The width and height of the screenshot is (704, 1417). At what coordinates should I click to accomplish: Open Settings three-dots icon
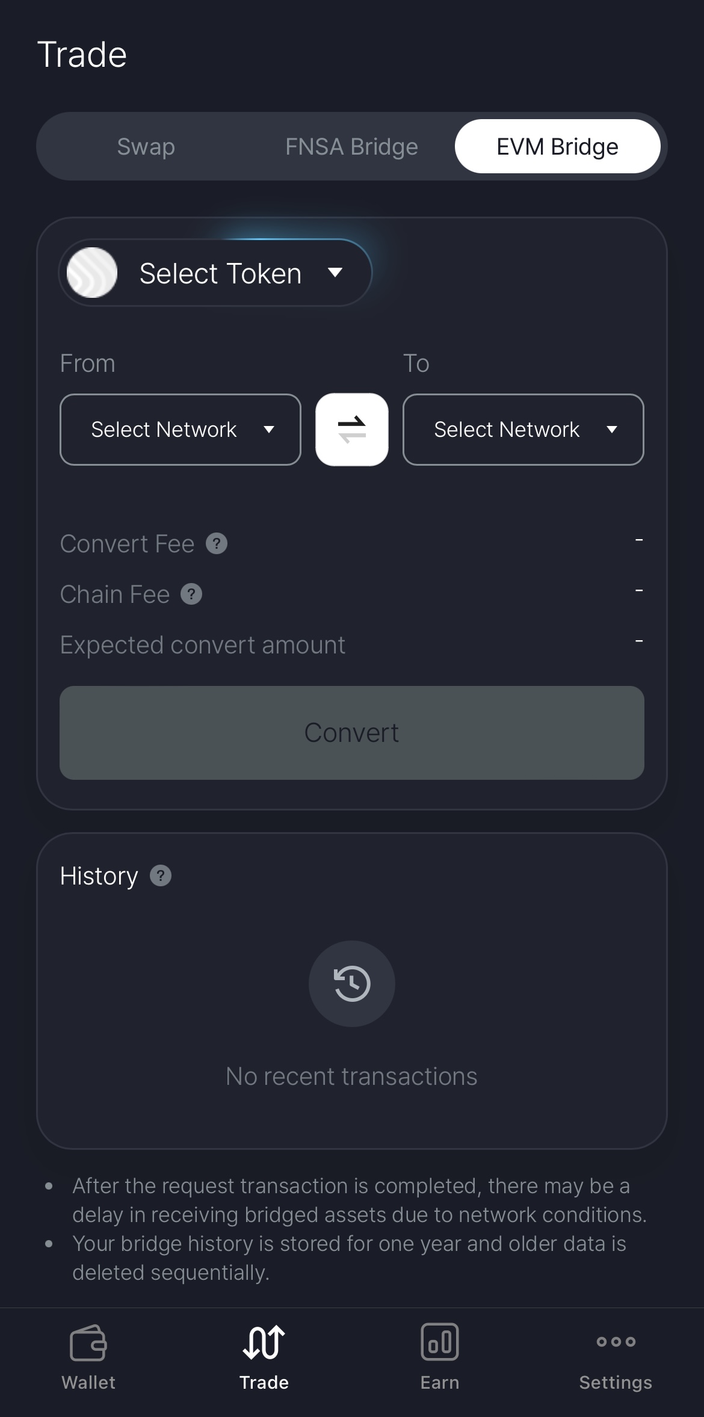pyautogui.click(x=616, y=1342)
